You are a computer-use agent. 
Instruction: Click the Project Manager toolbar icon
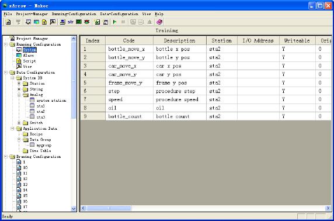tap(8, 22)
